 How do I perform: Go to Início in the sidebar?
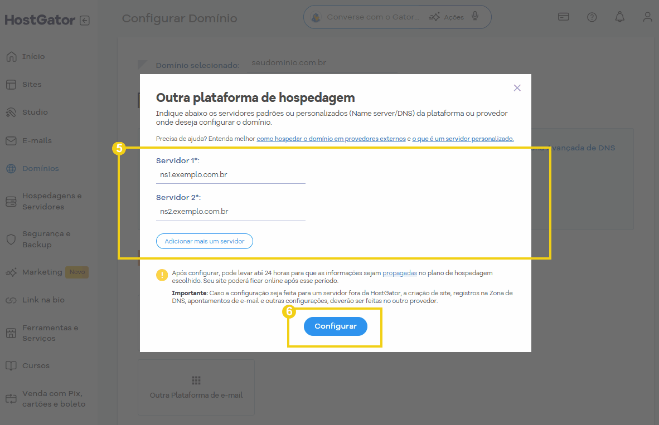click(33, 57)
